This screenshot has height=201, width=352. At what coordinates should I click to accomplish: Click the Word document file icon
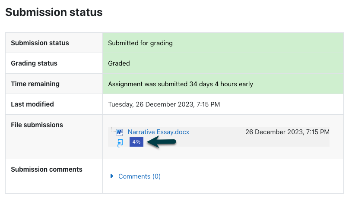pos(119,132)
